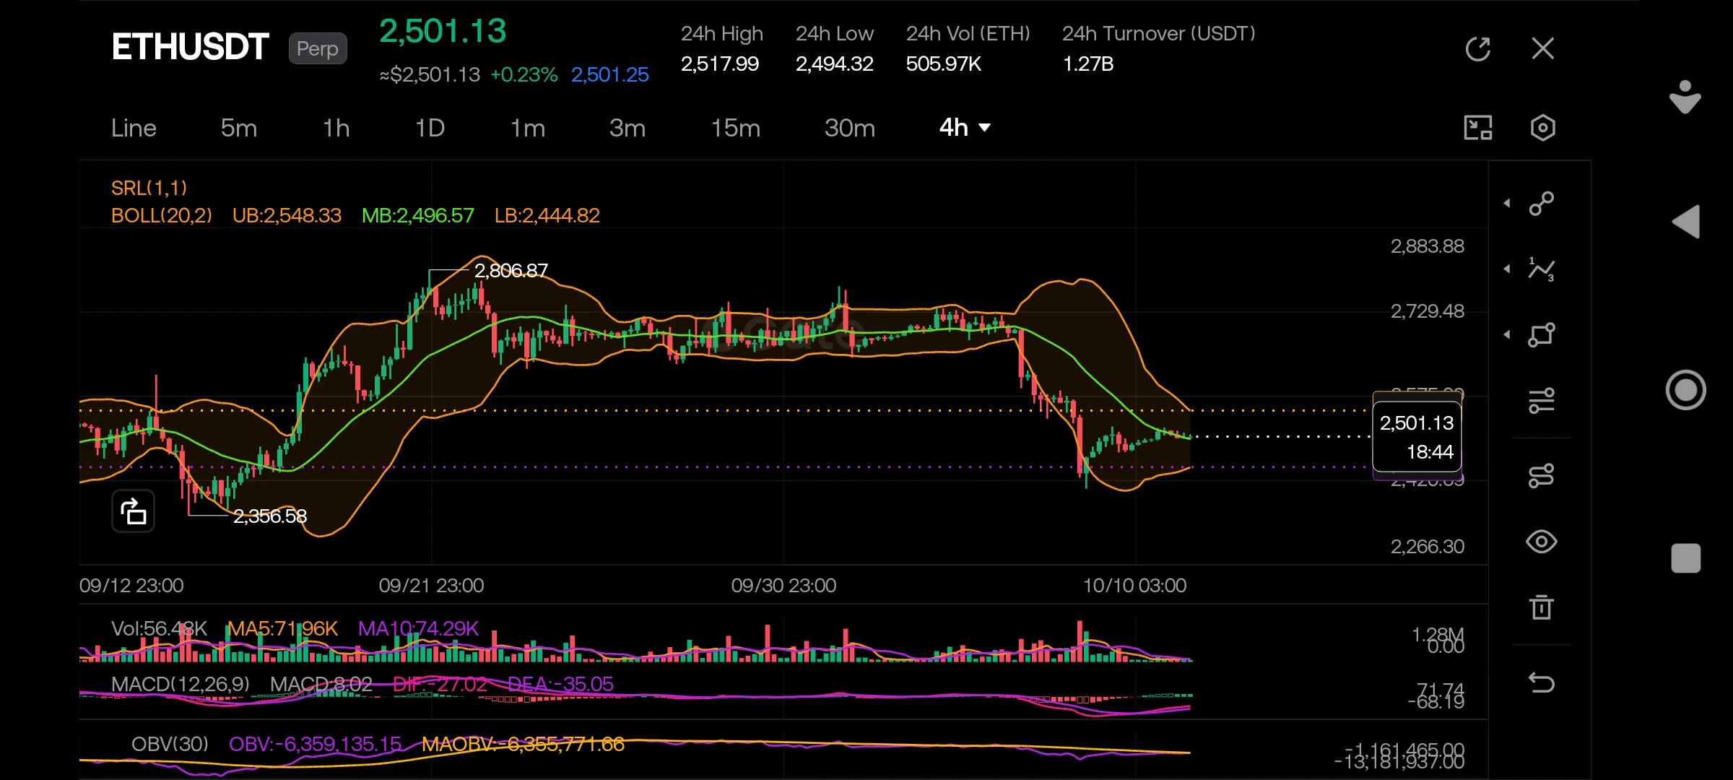The image size is (1733, 780).
Task: Tap the accessibility person icon
Action: [1685, 97]
